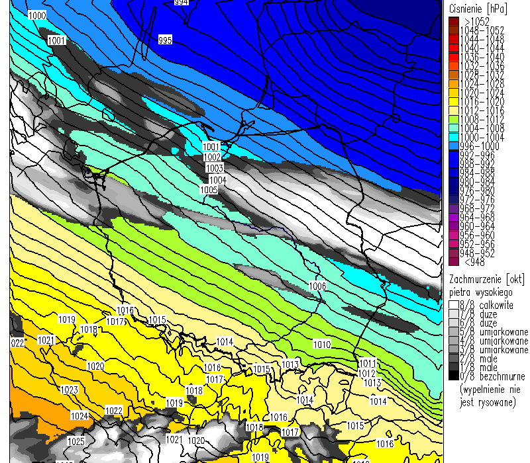Click the 'pietra wysokiego' legend subtitle
This screenshot has width=530, height=463.
tap(481, 292)
